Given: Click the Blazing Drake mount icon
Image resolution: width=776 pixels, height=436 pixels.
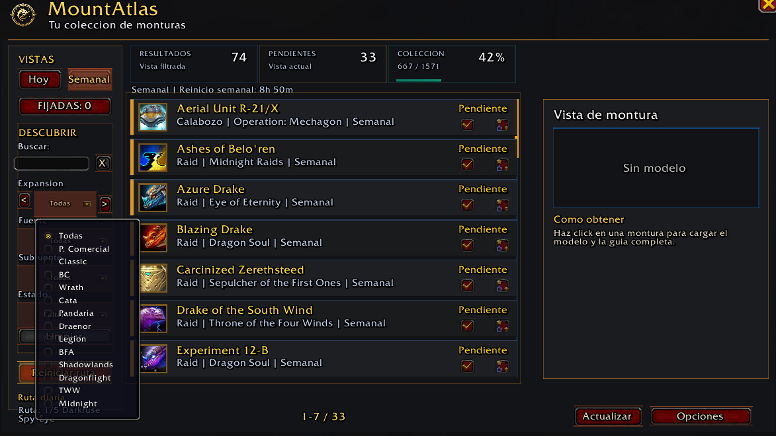Looking at the screenshot, I should click(x=153, y=238).
